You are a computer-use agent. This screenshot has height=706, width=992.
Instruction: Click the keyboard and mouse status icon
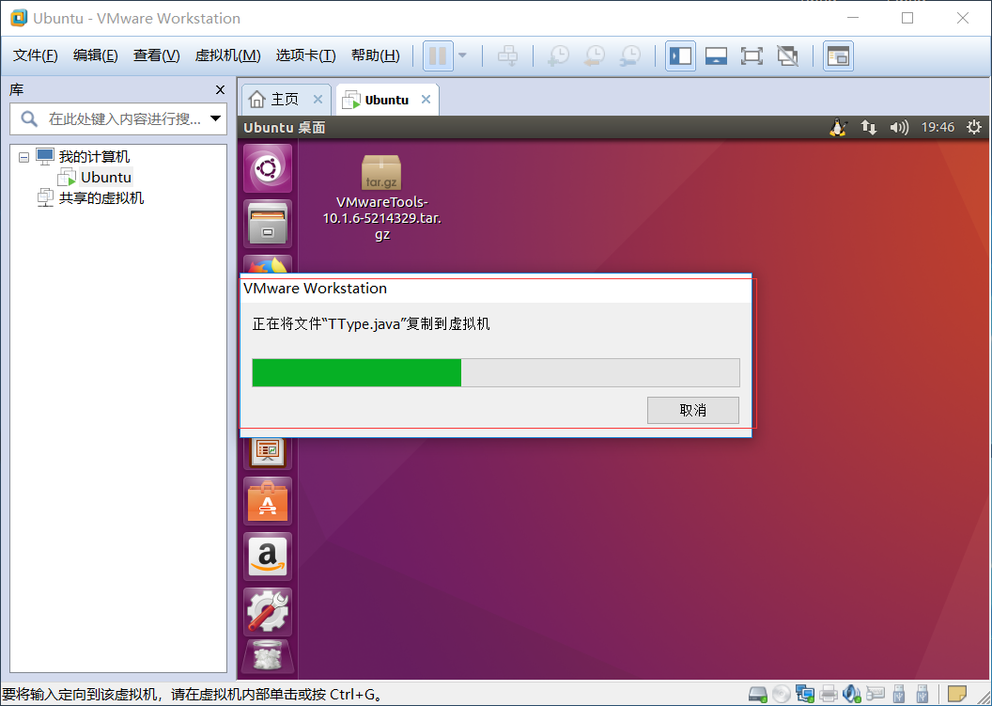[875, 694]
